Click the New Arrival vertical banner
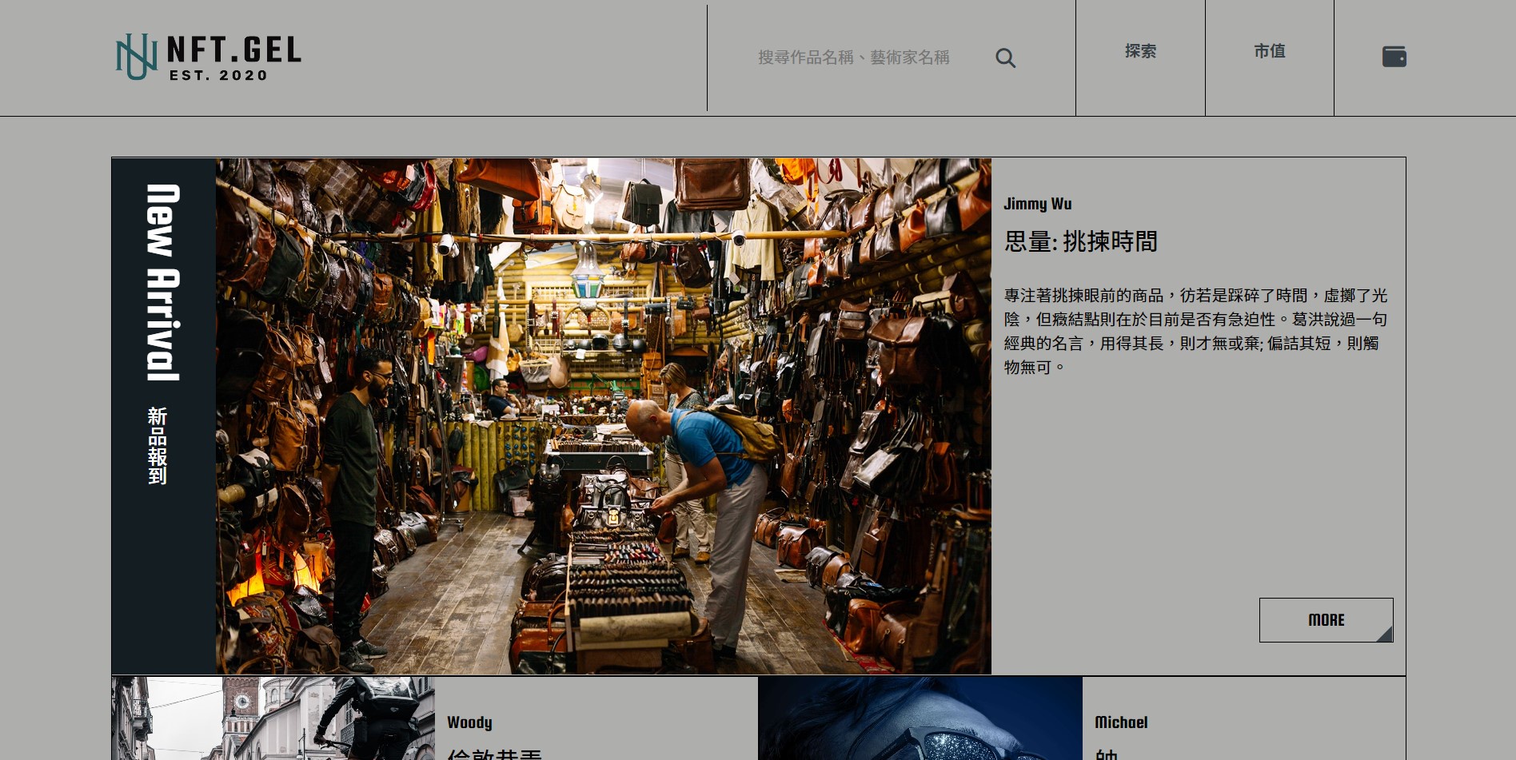1516x760 pixels. click(163, 416)
